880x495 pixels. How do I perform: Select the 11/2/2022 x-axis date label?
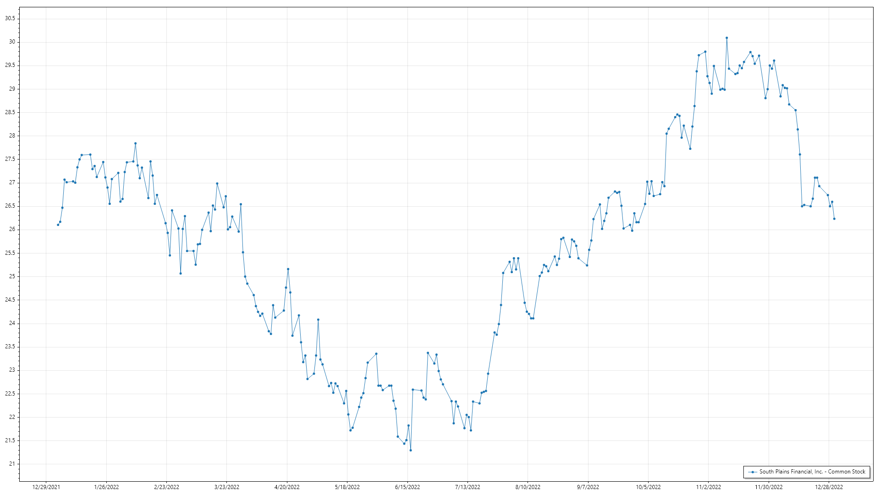tap(708, 487)
